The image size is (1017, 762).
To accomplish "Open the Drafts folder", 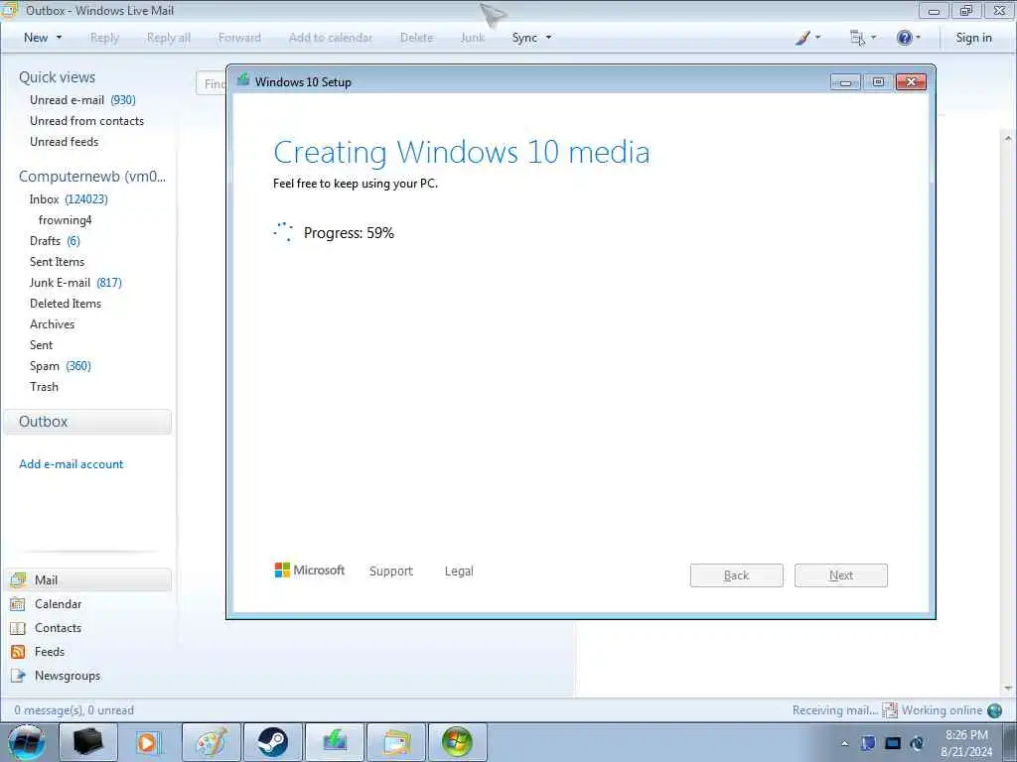I will pyautogui.click(x=56, y=241).
